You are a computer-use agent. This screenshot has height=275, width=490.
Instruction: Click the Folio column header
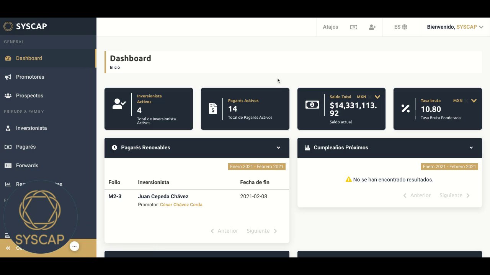pos(114,182)
